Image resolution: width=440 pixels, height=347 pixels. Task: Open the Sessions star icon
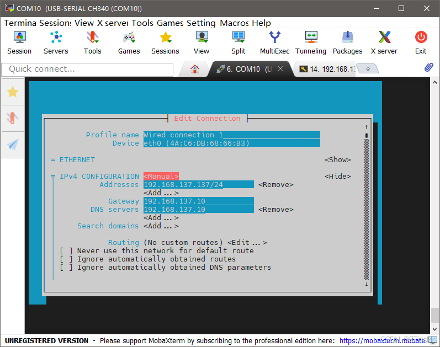pyautogui.click(x=165, y=43)
